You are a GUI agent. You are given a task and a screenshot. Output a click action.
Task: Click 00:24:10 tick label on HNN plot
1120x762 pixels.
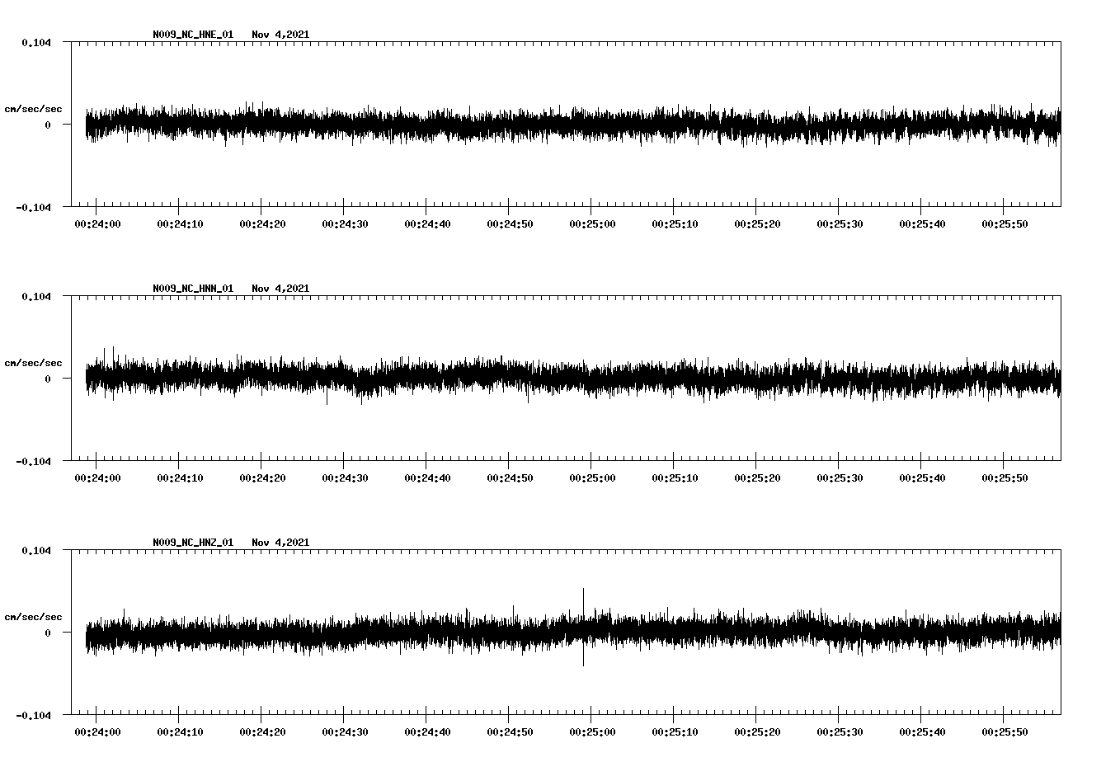[x=180, y=478]
